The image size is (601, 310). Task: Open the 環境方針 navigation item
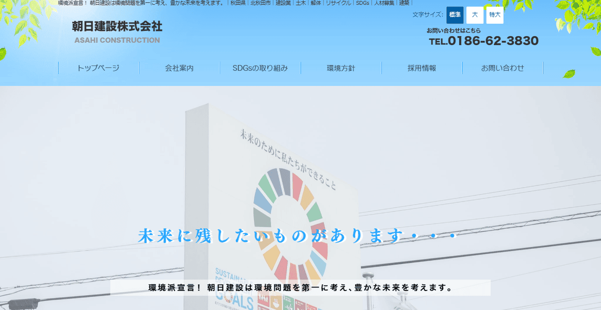point(341,67)
